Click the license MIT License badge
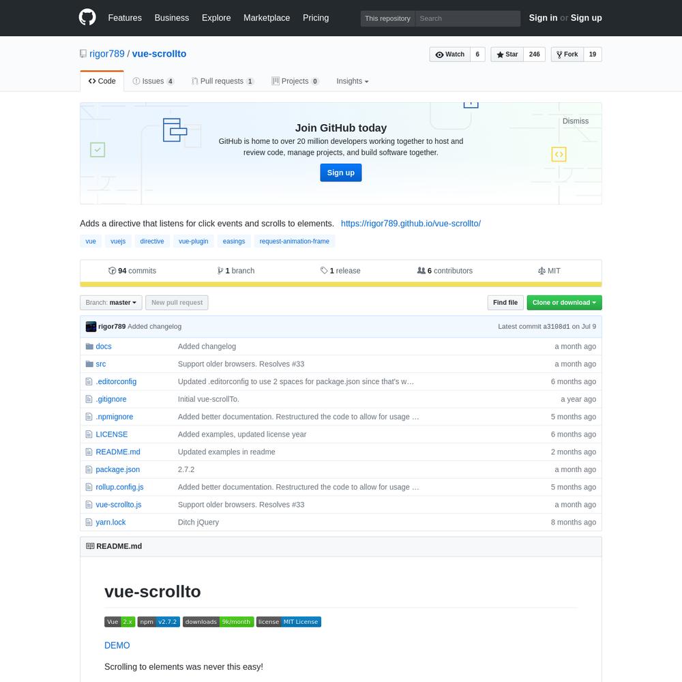Viewport: 682px width, 682px height. tap(288, 622)
